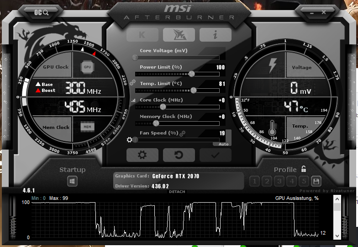The width and height of the screenshot is (358, 247).
Task: Minimize the Afterburner window
Action: click(x=312, y=13)
